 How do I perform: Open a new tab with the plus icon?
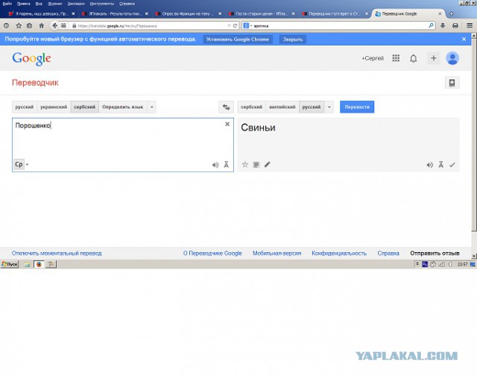coord(452,13)
